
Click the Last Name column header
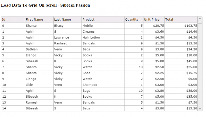point(68,20)
